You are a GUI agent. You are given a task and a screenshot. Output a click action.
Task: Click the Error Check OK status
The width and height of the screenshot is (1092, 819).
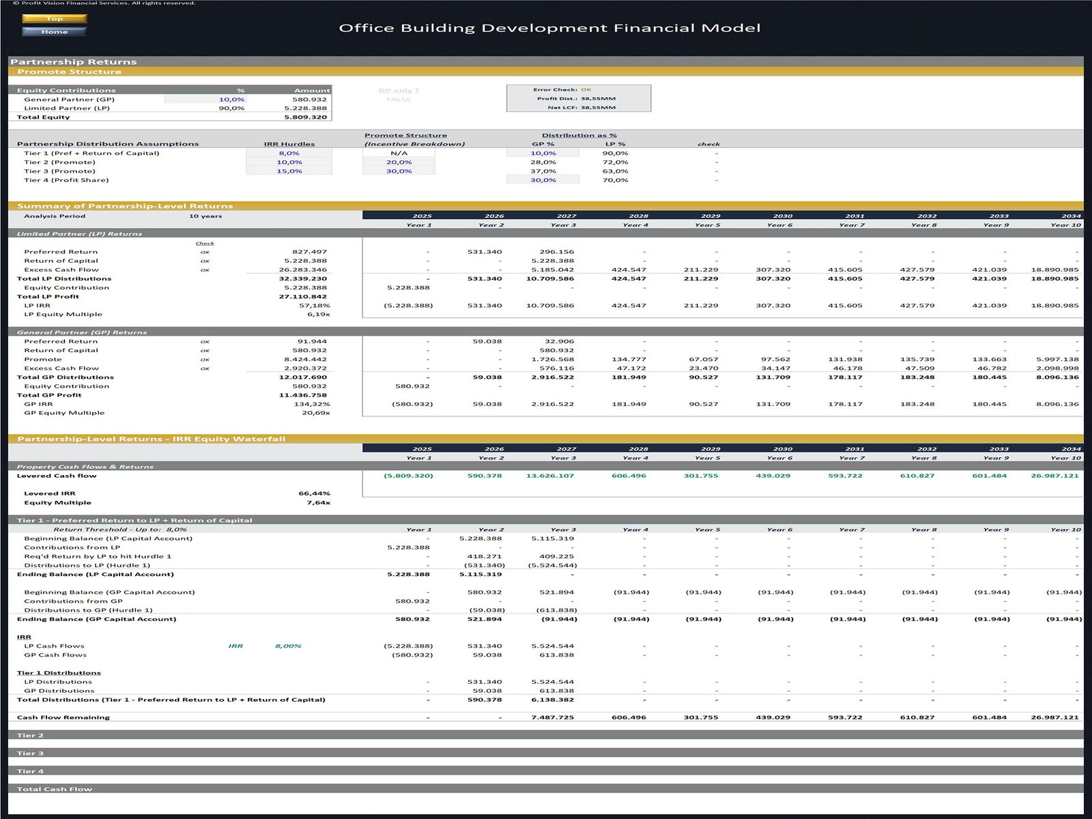586,89
